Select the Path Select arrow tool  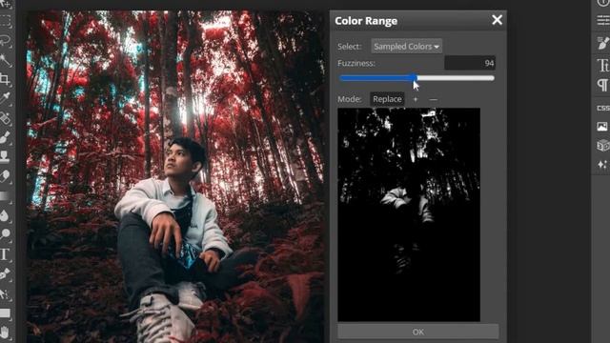[5, 293]
